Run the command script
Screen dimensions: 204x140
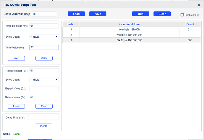tap(140, 14)
